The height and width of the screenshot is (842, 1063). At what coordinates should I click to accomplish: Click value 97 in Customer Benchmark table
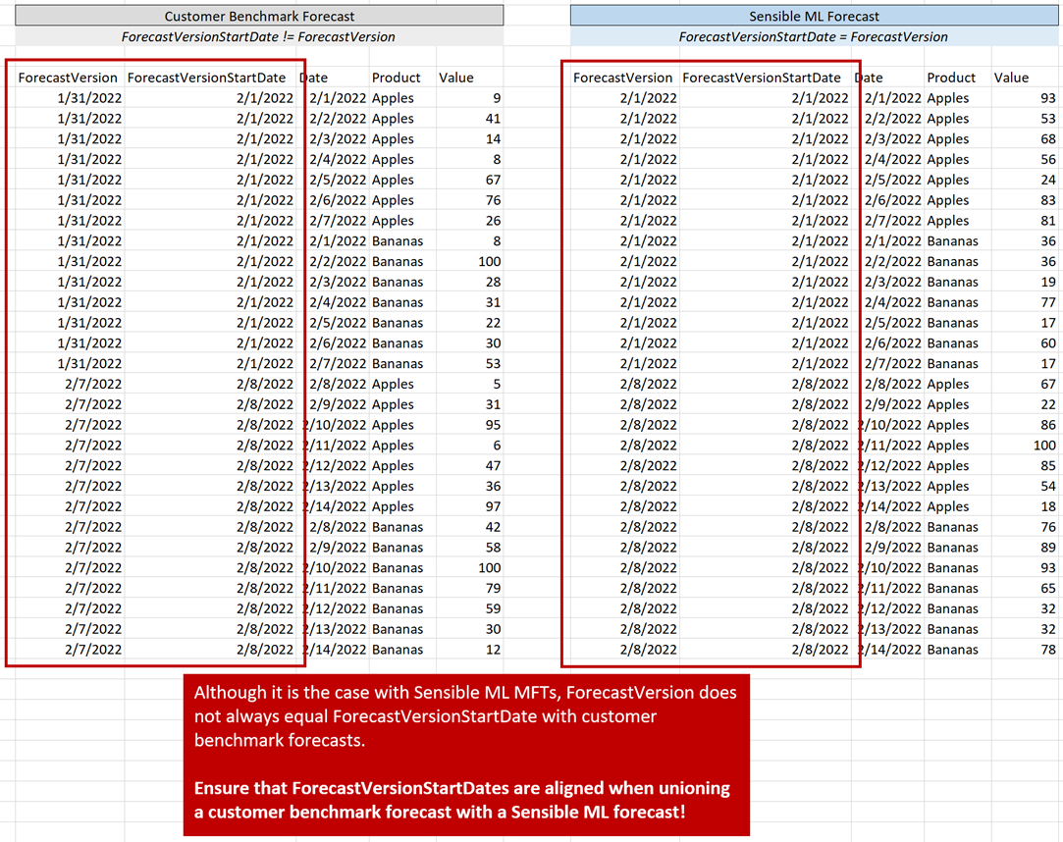click(x=493, y=506)
